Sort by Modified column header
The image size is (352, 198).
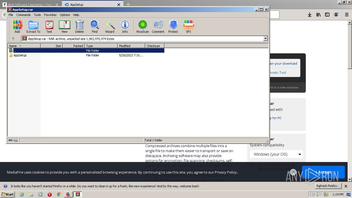(131, 46)
